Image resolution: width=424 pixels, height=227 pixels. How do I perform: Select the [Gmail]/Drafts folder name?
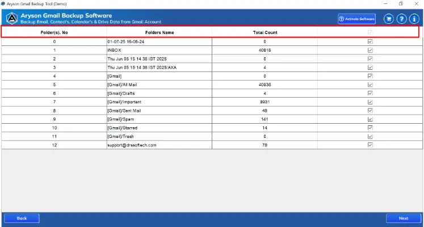(121, 93)
